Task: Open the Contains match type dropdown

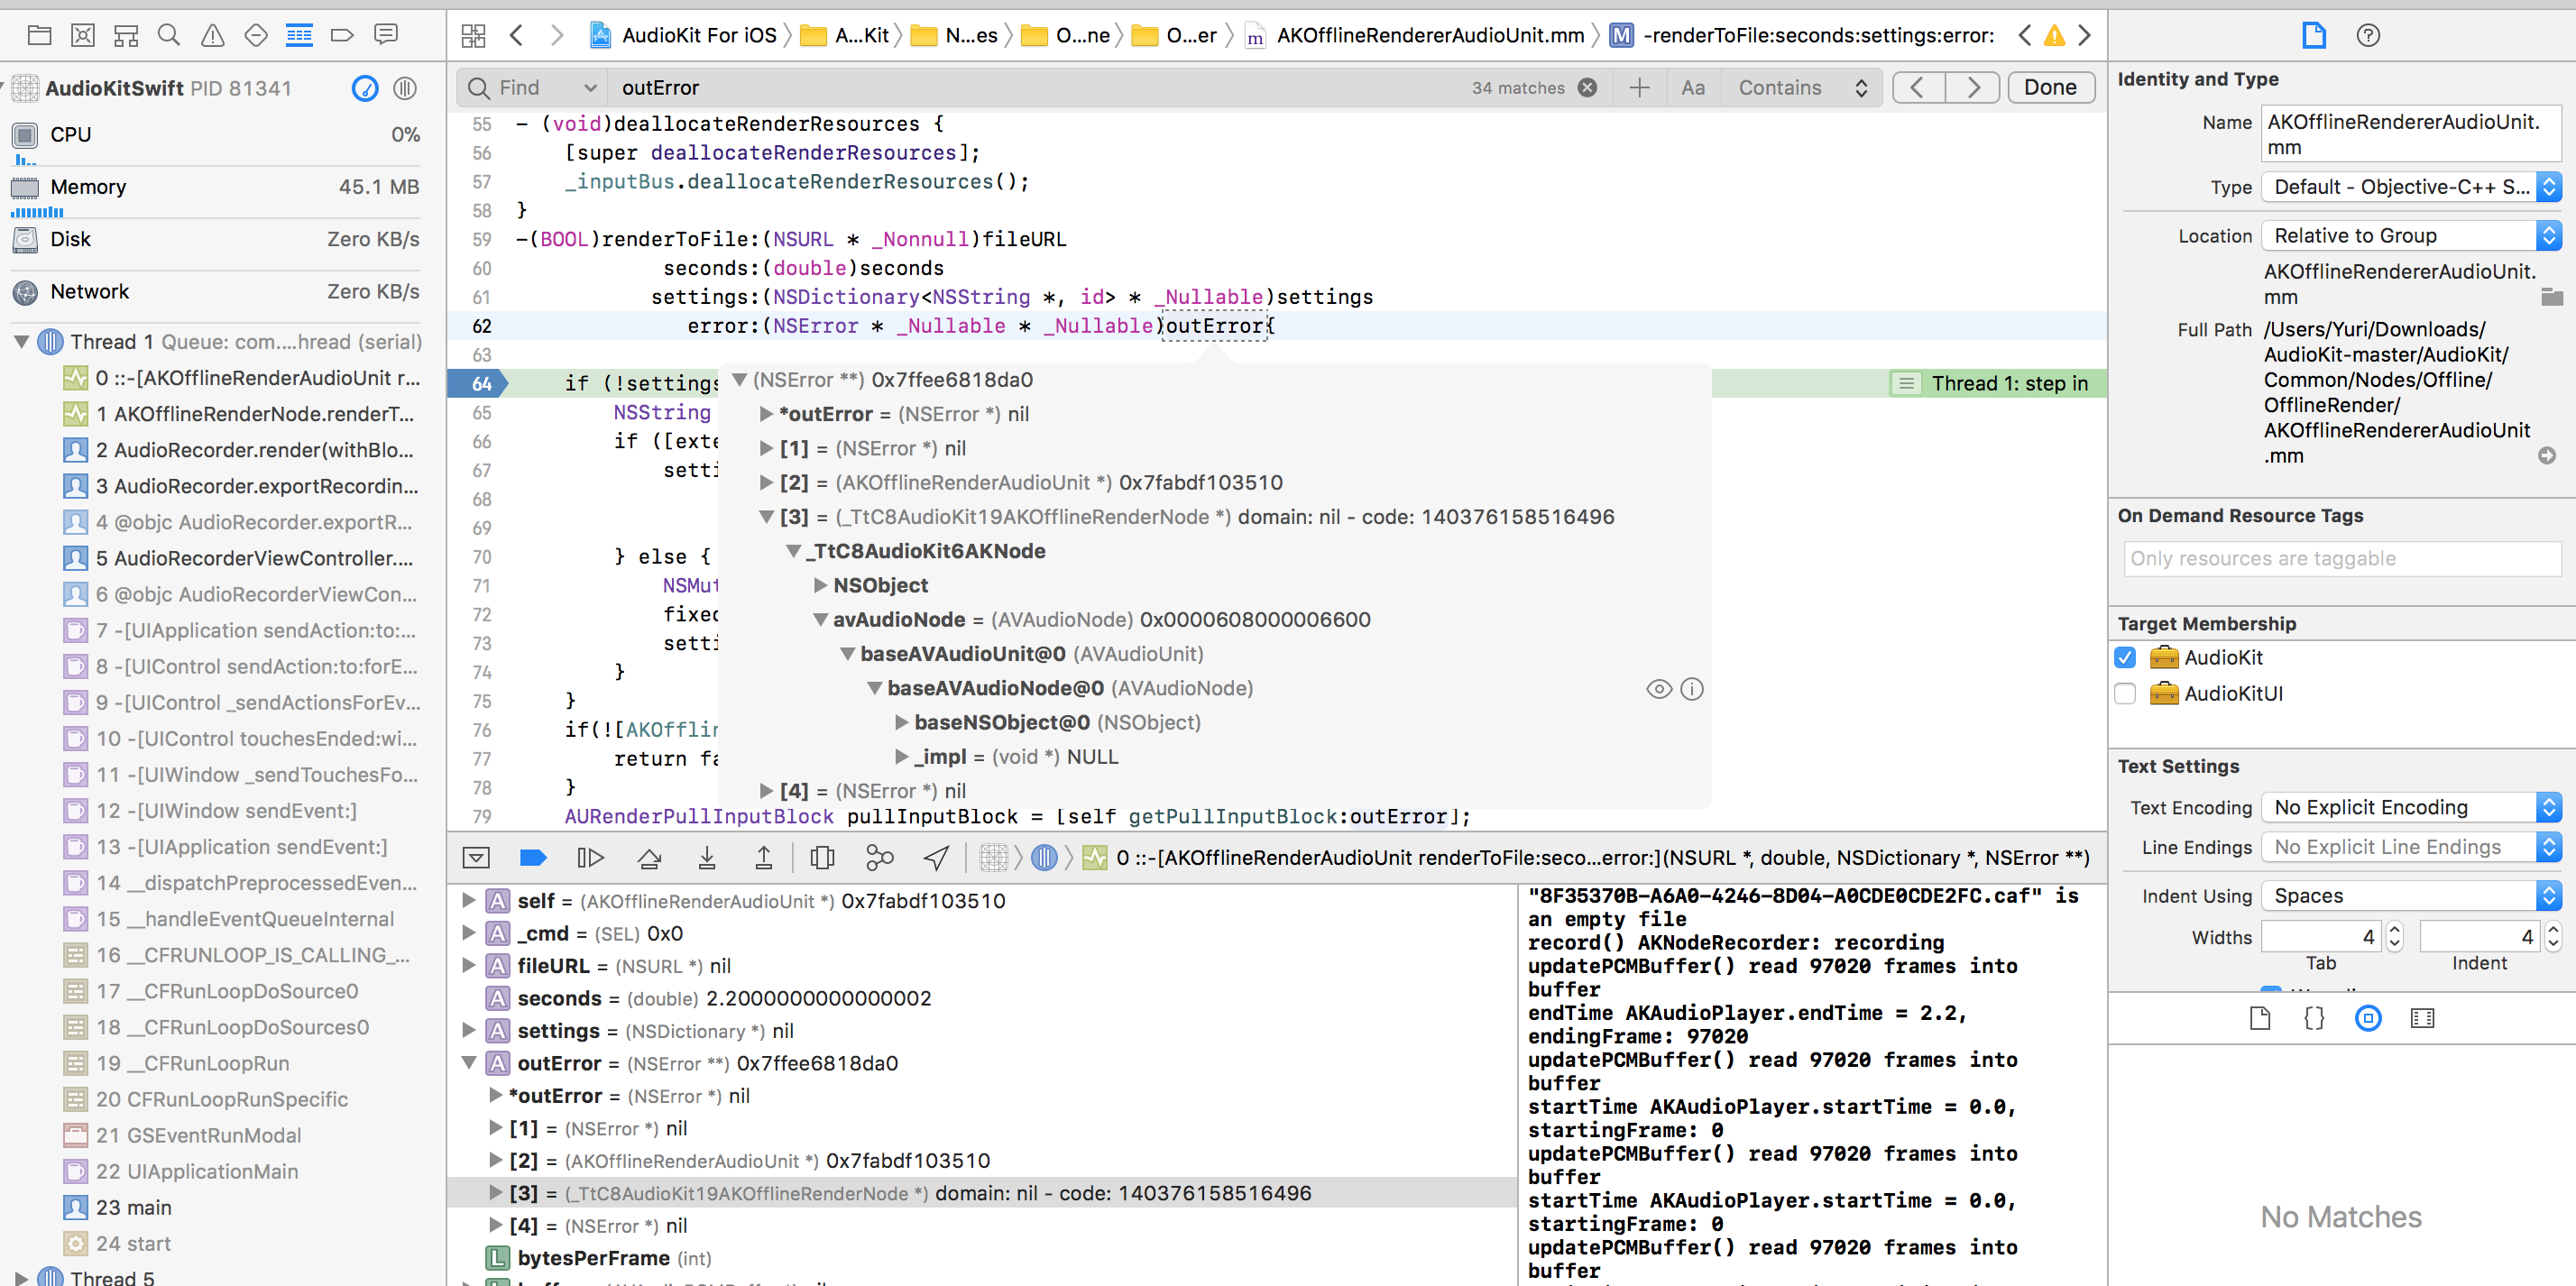Action: (1802, 88)
